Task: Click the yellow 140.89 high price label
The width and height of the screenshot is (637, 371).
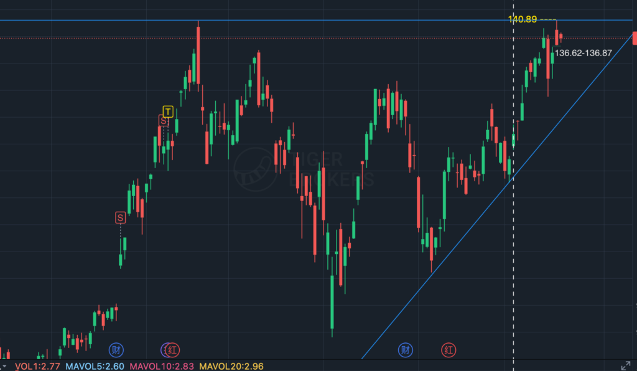Action: (x=523, y=19)
